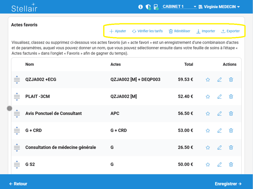Click Ajouter to add a favorite
This screenshot has width=253, height=189.
117,31
